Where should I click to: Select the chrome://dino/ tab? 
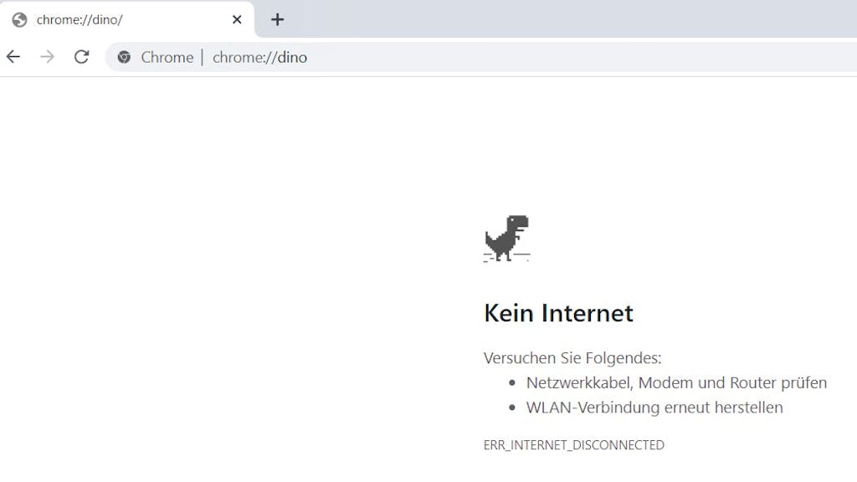click(127, 20)
